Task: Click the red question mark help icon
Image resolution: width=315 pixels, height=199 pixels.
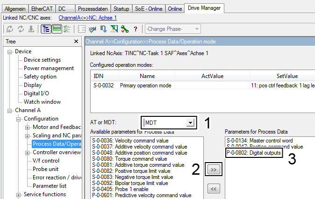Action: [x=136, y=29]
